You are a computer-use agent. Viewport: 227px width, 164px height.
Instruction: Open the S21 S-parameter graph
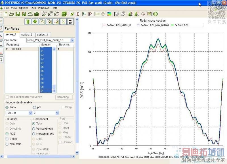coord(84,14)
